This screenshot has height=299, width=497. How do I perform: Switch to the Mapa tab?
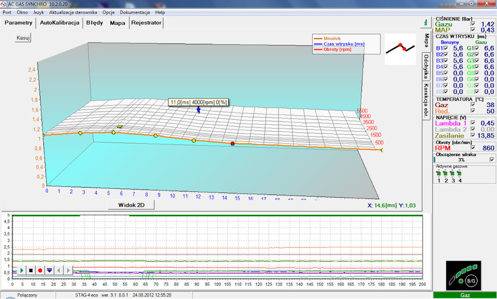pyautogui.click(x=118, y=23)
